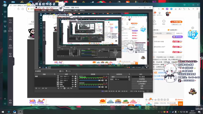Open source properties gear in Sources toolbar

coord(64,88)
